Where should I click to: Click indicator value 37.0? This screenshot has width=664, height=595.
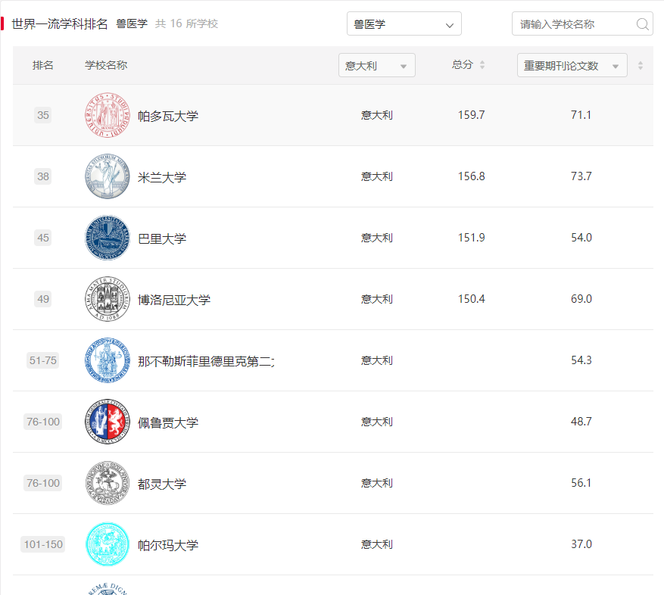pyautogui.click(x=581, y=544)
